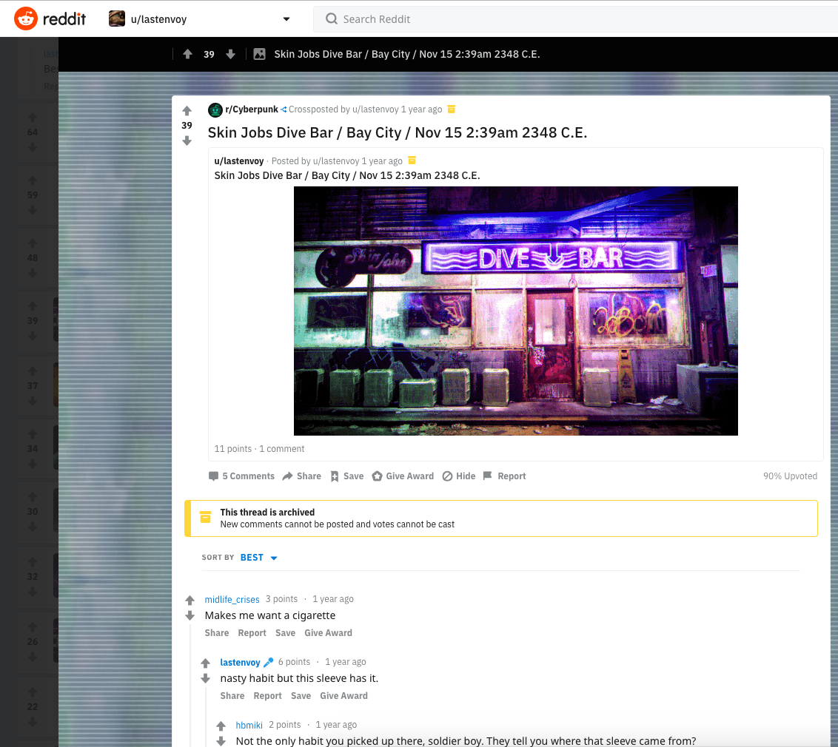The width and height of the screenshot is (838, 747).
Task: Upvote midlife_crises comment
Action: [x=190, y=600]
